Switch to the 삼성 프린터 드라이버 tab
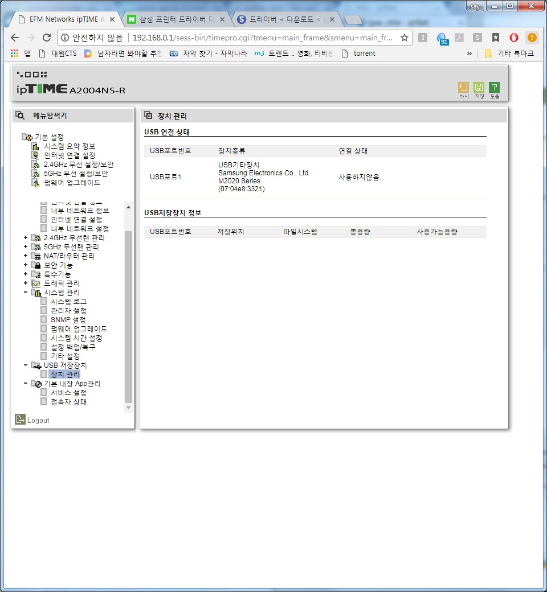 pos(176,19)
